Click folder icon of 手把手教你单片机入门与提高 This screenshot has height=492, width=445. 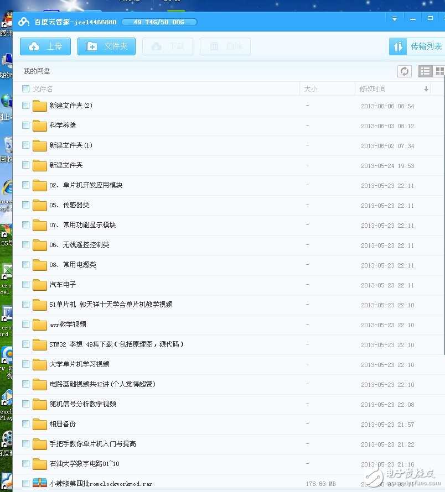pyautogui.click(x=40, y=444)
